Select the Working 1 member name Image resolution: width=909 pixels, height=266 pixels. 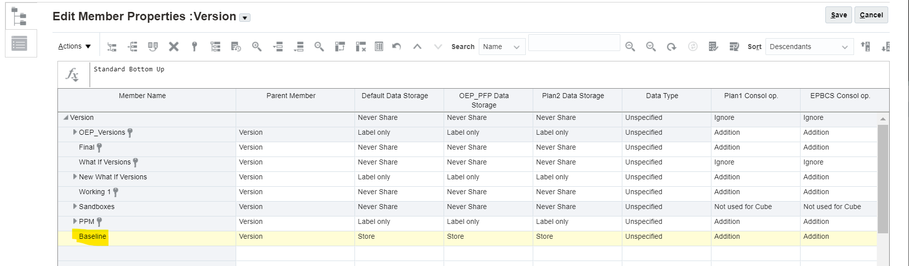pos(95,192)
